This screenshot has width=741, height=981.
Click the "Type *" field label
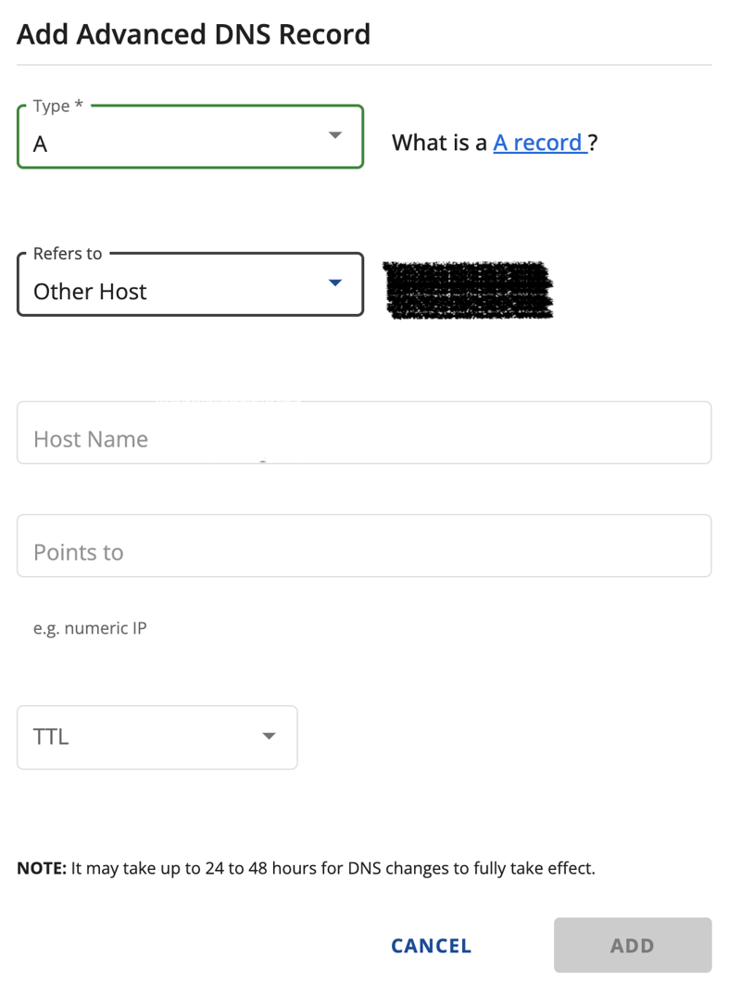click(x=58, y=106)
